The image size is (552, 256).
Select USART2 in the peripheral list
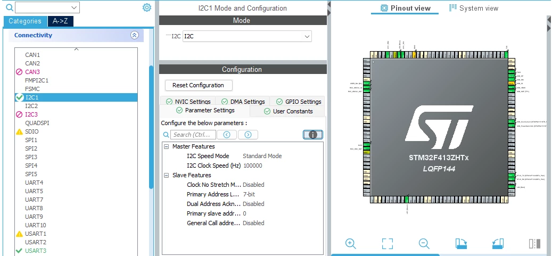coord(36,242)
